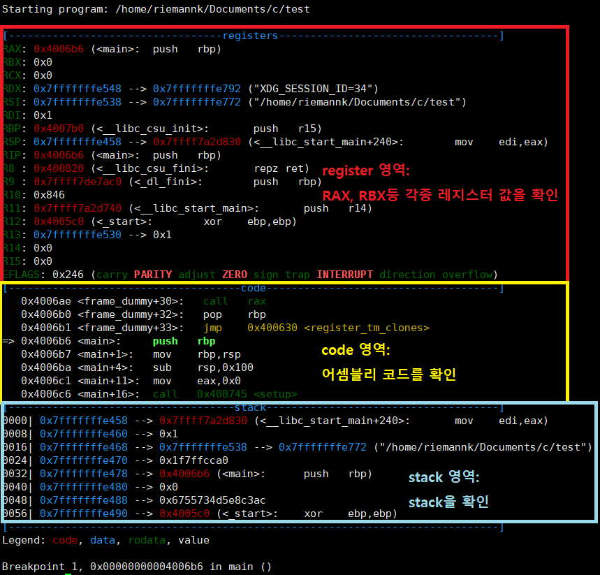The image size is (600, 575).
Task: Click the ZERO flag in EFLAGS
Action: pyautogui.click(x=235, y=275)
